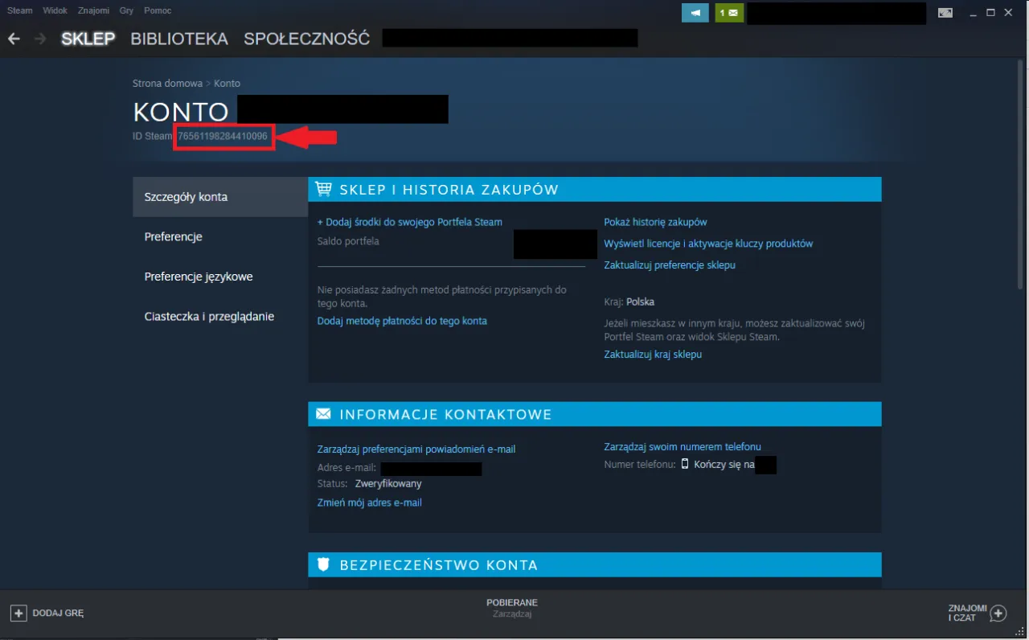This screenshot has width=1029, height=640.
Task: Open the screenshot manager camera icon
Action: click(x=945, y=13)
